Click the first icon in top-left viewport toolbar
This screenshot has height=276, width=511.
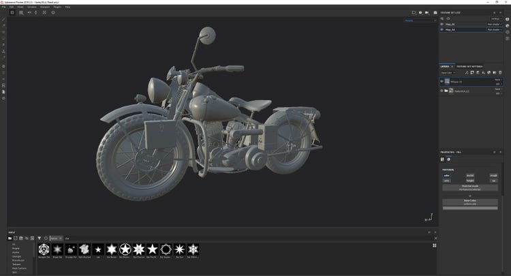pos(12,13)
